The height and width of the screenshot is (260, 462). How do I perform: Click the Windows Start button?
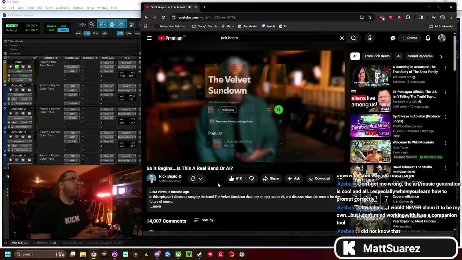pos(8,254)
